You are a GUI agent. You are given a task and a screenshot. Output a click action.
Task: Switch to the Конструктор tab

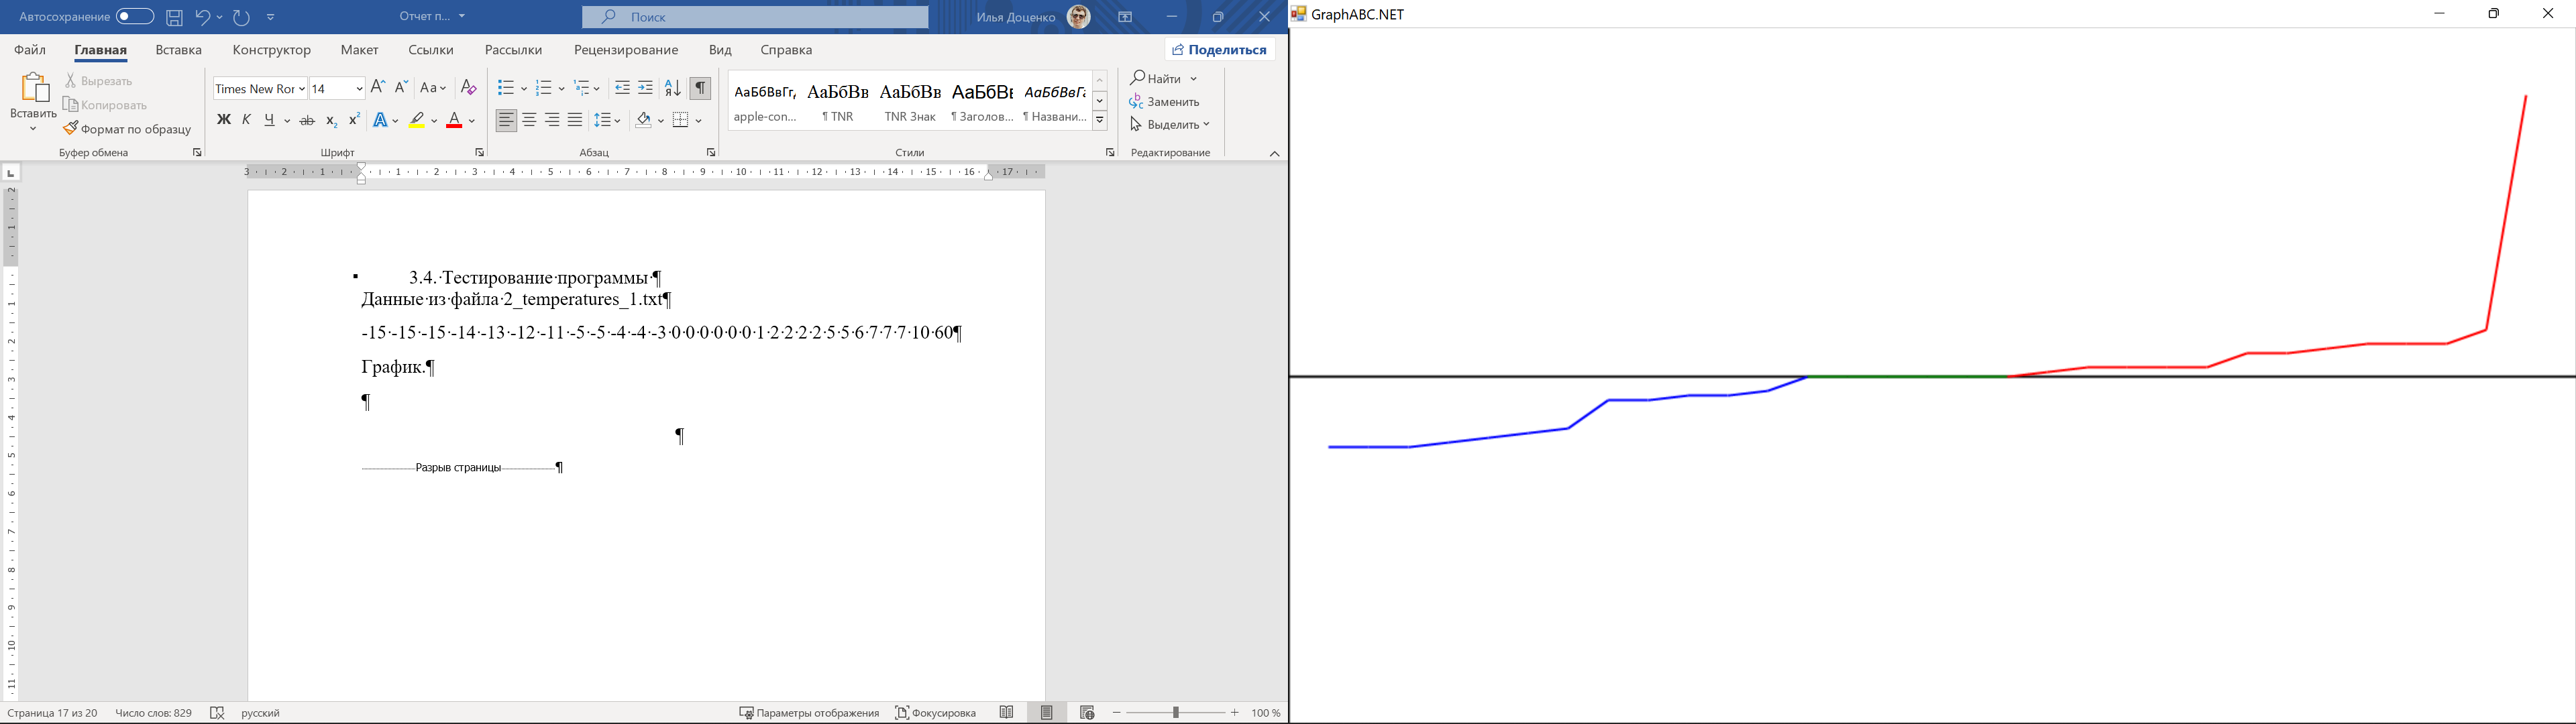(x=272, y=50)
